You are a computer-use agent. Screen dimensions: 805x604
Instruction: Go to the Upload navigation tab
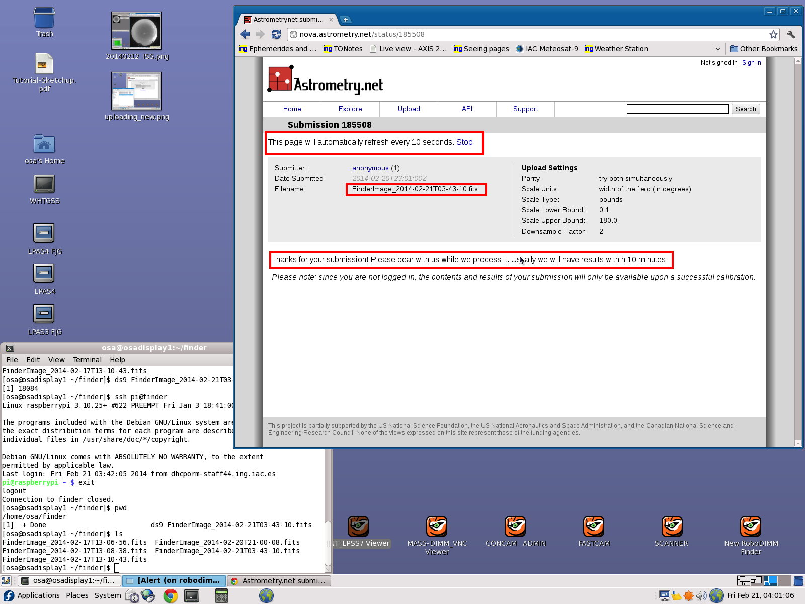(409, 109)
